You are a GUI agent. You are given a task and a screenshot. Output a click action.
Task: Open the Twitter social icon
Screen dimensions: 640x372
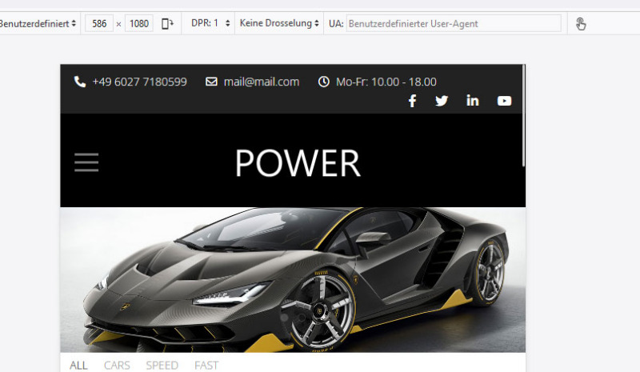point(442,101)
